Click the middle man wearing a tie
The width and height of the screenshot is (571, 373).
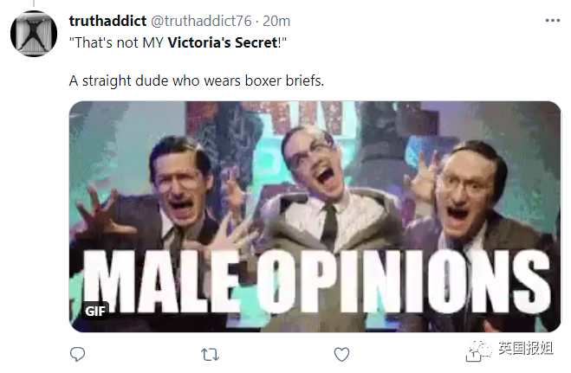321,203
